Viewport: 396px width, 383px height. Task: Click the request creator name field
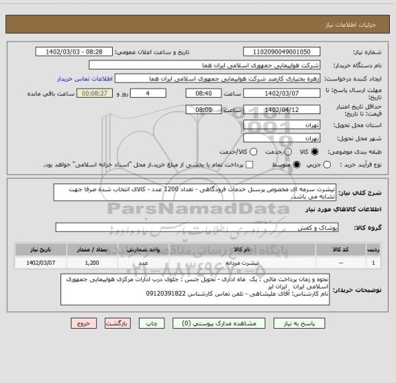(217, 78)
